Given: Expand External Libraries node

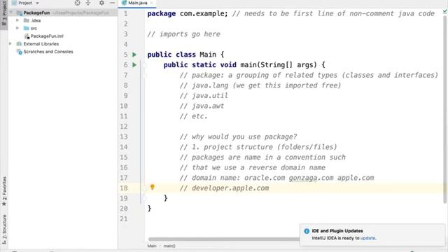Looking at the screenshot, I should click(10, 43).
